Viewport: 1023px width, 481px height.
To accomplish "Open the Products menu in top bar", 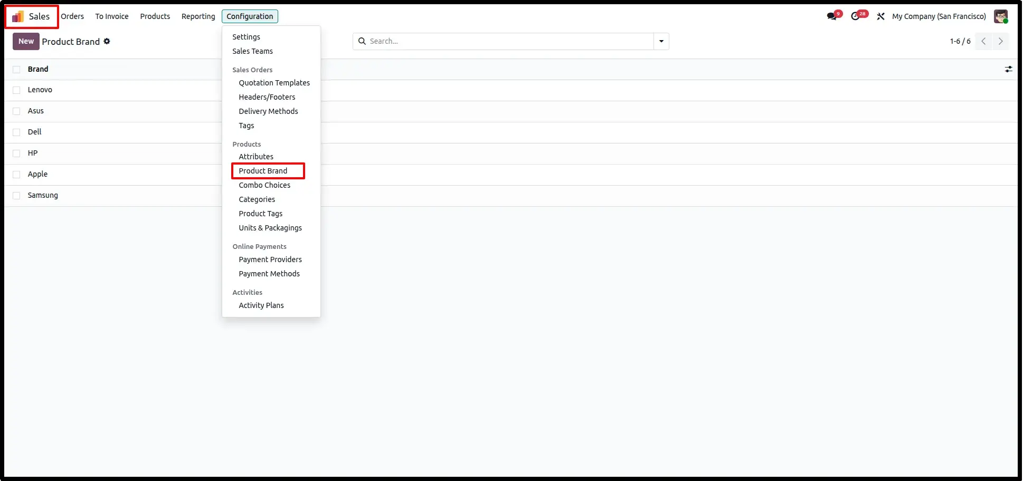I will click(155, 16).
